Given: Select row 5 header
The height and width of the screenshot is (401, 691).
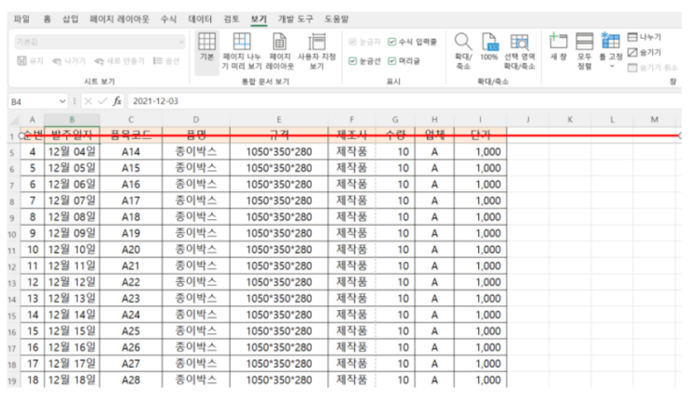Looking at the screenshot, I should 13,152.
